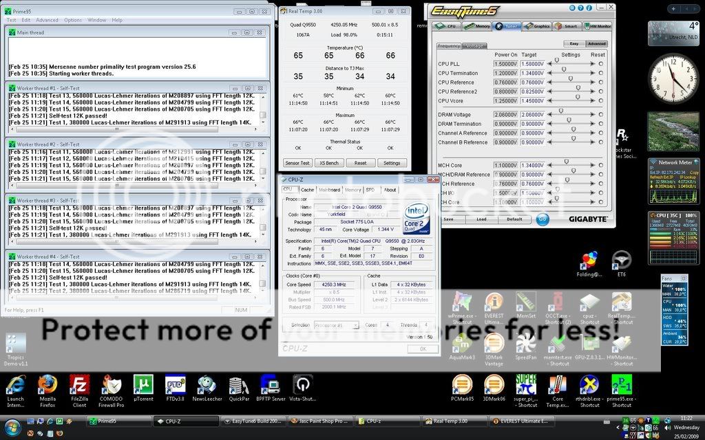
Task: Switch to the Graphics tab in EasyTune6
Action: (x=537, y=26)
